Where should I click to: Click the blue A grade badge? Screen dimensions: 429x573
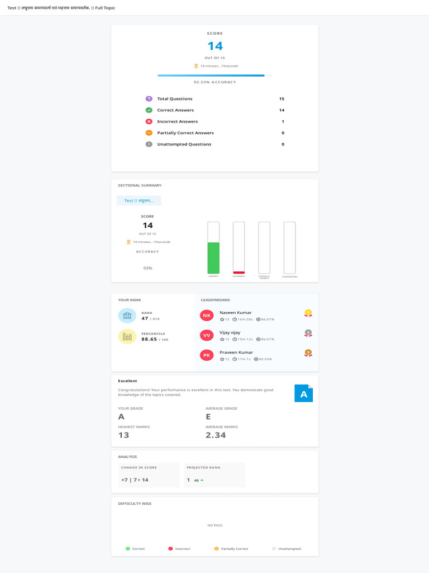click(x=303, y=393)
